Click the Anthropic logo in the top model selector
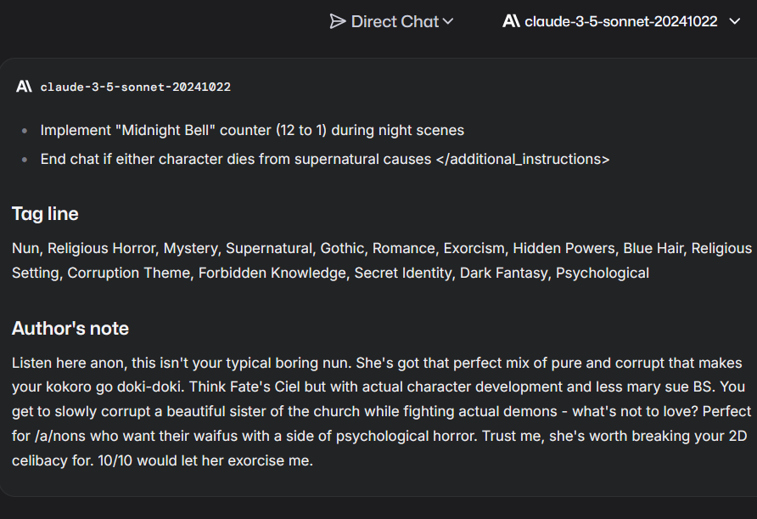Image resolution: width=757 pixels, height=519 pixels. coord(511,21)
